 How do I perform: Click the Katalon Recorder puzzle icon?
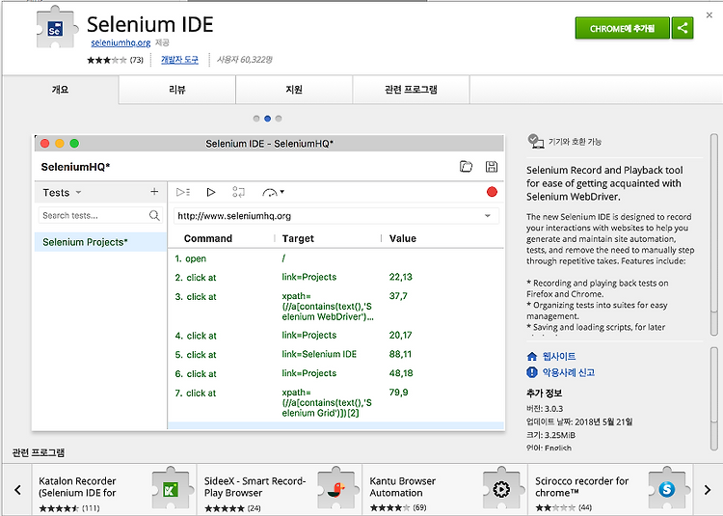[171, 489]
